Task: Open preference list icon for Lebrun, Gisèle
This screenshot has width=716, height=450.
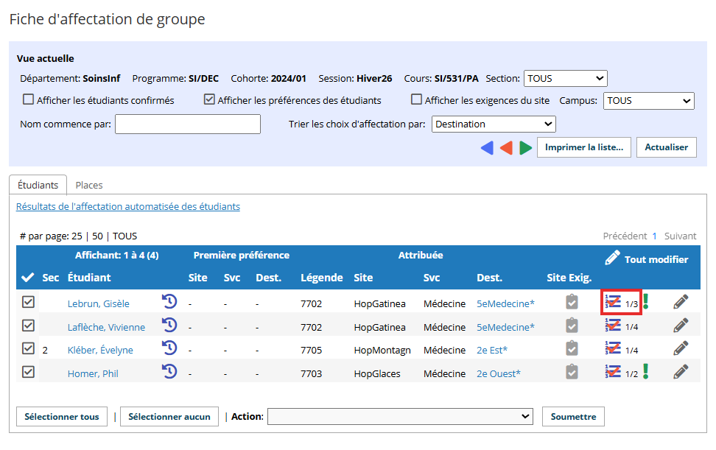Action: [x=613, y=301]
